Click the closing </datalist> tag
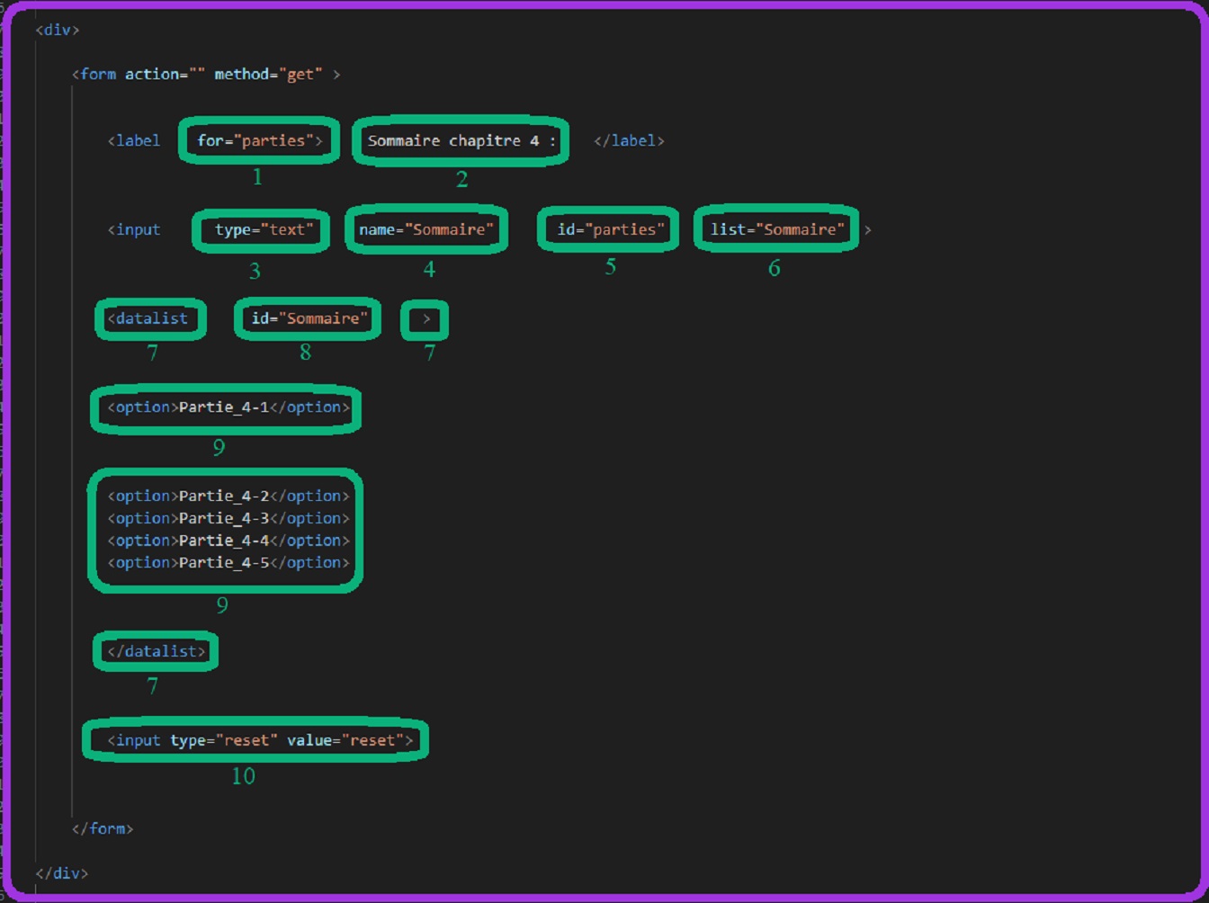Viewport: 1209px width, 903px height. pyautogui.click(x=157, y=651)
